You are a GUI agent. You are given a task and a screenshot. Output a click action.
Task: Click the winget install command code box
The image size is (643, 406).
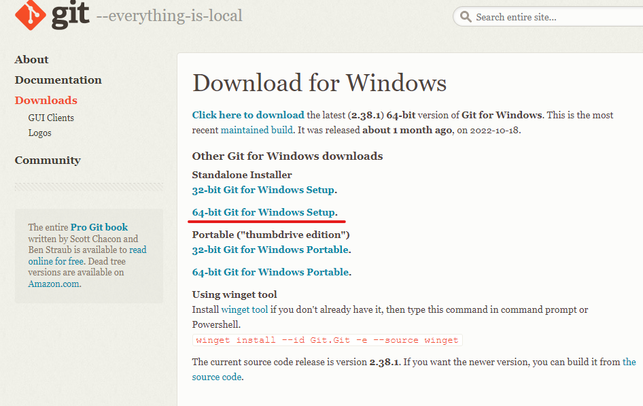pos(327,340)
